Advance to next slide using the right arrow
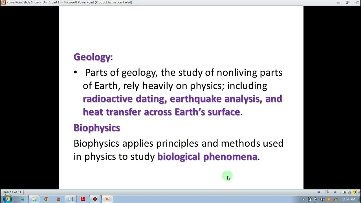This screenshot has height=203, width=361. 335,192
